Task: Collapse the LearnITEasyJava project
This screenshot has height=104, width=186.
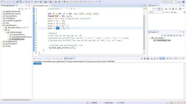Action: click(2, 25)
